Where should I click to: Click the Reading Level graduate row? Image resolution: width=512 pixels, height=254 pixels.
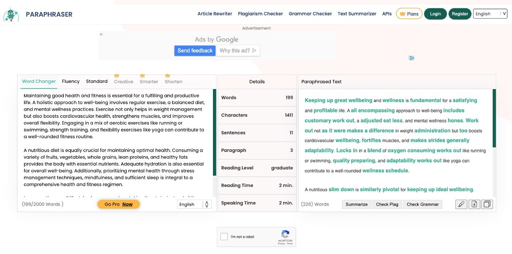click(x=257, y=168)
